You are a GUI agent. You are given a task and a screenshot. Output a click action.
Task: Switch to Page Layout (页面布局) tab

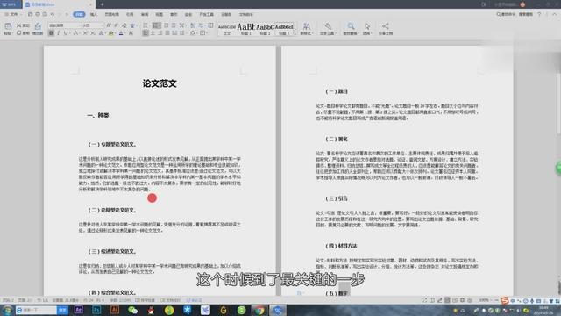[111, 14]
